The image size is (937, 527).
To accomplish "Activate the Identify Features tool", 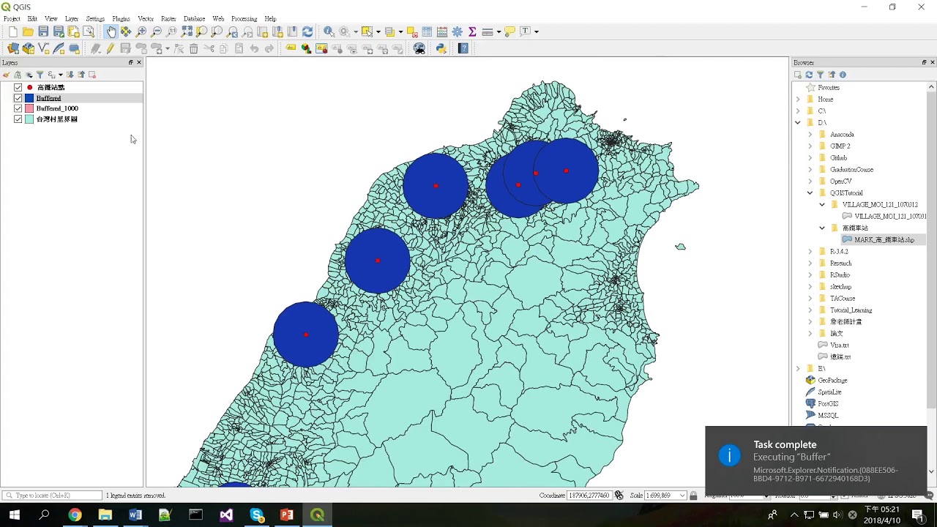I will pyautogui.click(x=329, y=31).
